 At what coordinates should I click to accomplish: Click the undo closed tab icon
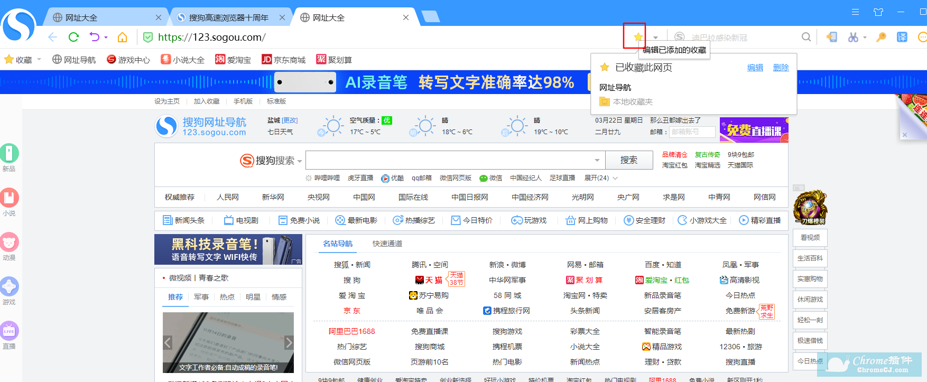[95, 37]
